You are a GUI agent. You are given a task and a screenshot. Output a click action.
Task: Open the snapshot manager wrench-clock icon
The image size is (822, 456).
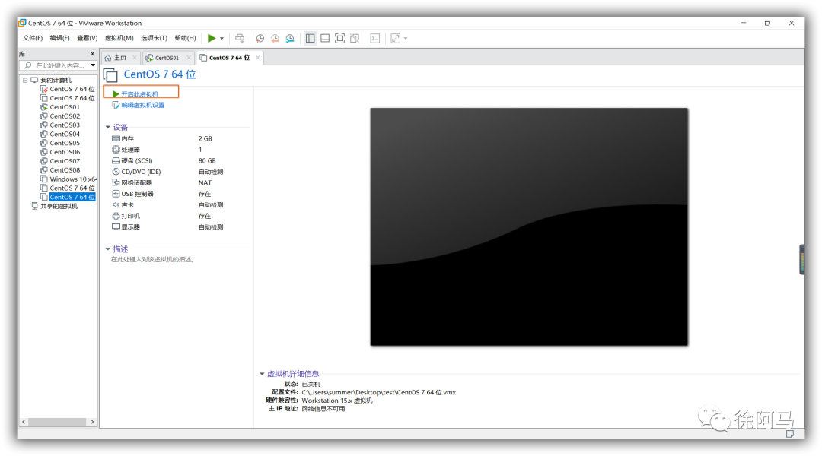coord(290,38)
